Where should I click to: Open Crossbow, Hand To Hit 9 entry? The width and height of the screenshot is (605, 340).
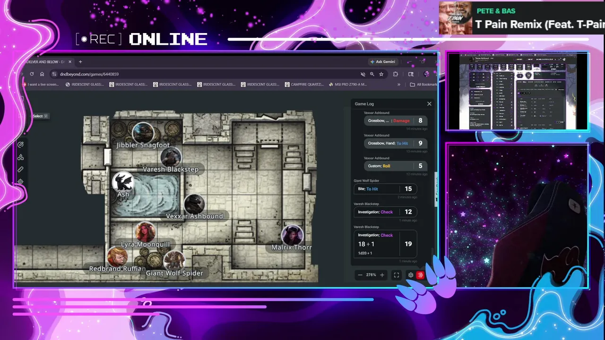396,143
